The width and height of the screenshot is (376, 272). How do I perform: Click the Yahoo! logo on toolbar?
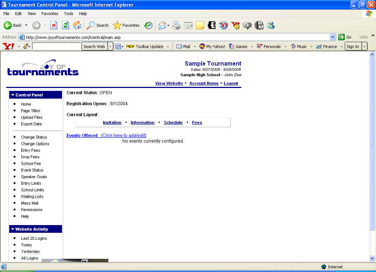pyautogui.click(x=8, y=47)
